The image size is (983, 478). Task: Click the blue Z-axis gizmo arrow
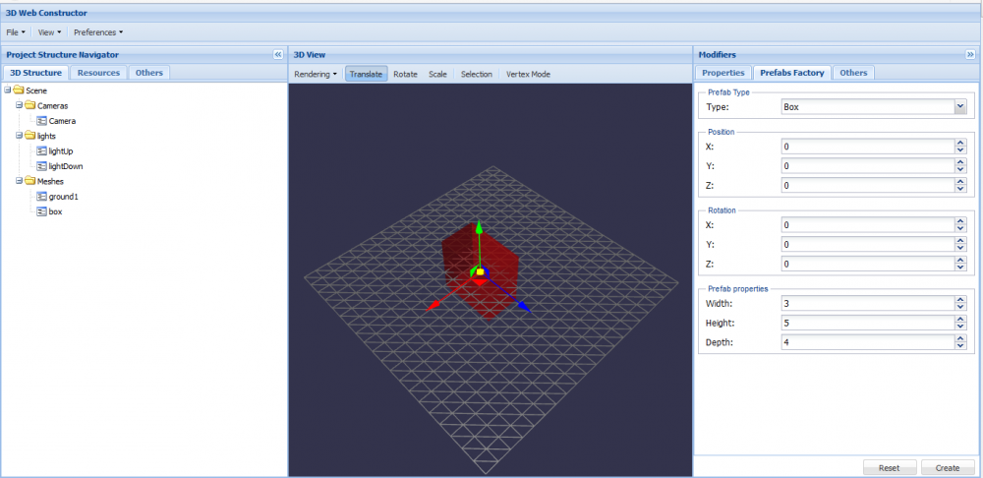point(524,307)
